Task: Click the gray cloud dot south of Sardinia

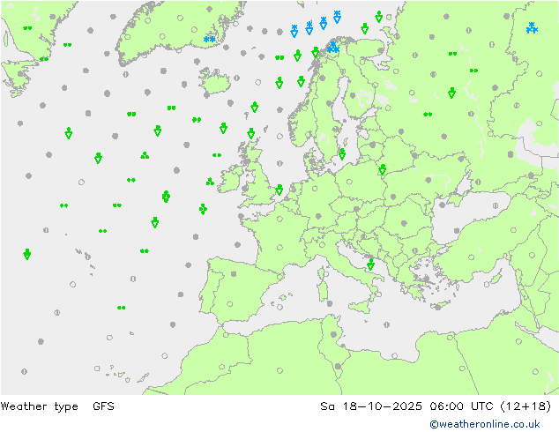Action: pyautogui.click(x=330, y=303)
